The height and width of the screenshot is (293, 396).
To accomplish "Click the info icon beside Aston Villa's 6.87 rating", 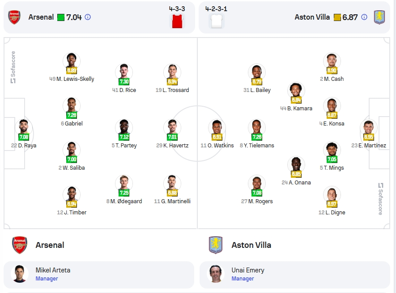I will click(x=364, y=17).
